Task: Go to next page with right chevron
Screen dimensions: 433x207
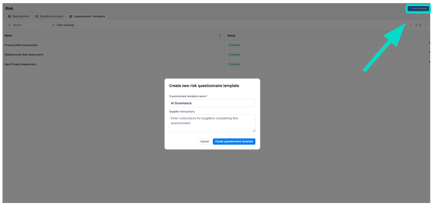Action: (x=425, y=25)
